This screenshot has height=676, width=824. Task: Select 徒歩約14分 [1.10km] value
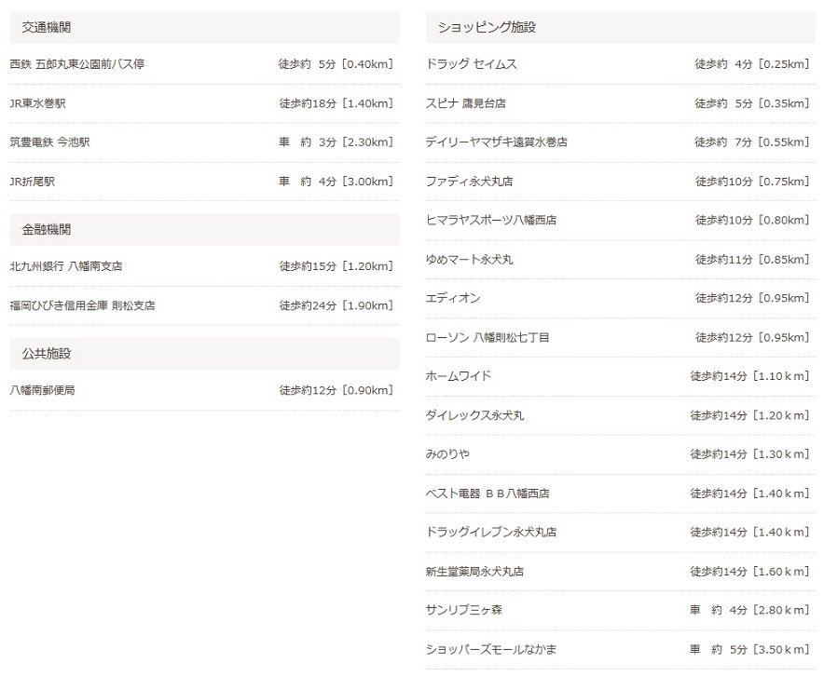click(749, 376)
